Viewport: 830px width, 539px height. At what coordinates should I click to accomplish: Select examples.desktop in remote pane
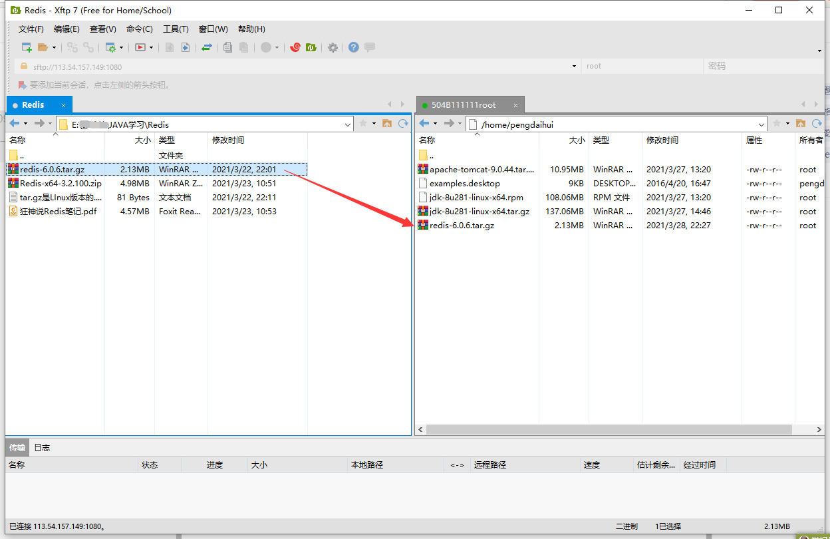(620, 184)
